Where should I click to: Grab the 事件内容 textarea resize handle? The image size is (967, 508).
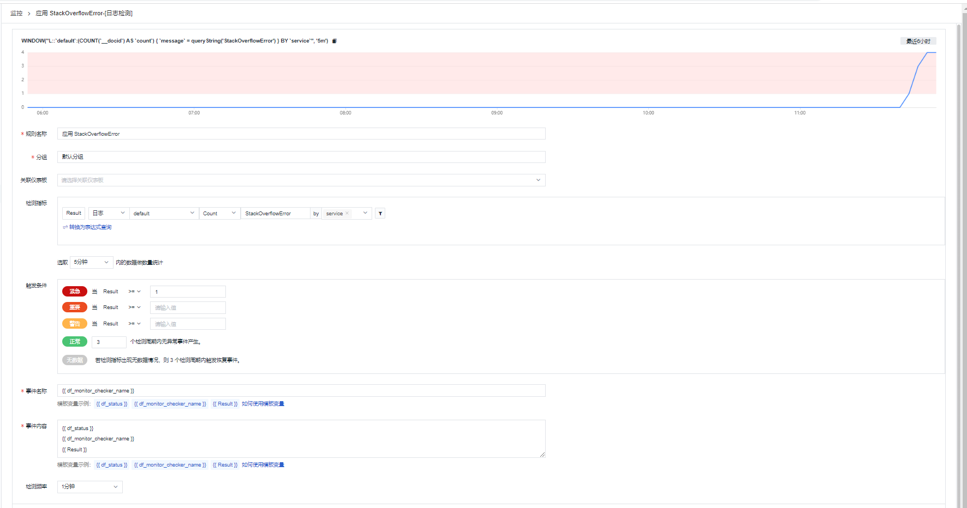coord(542,455)
